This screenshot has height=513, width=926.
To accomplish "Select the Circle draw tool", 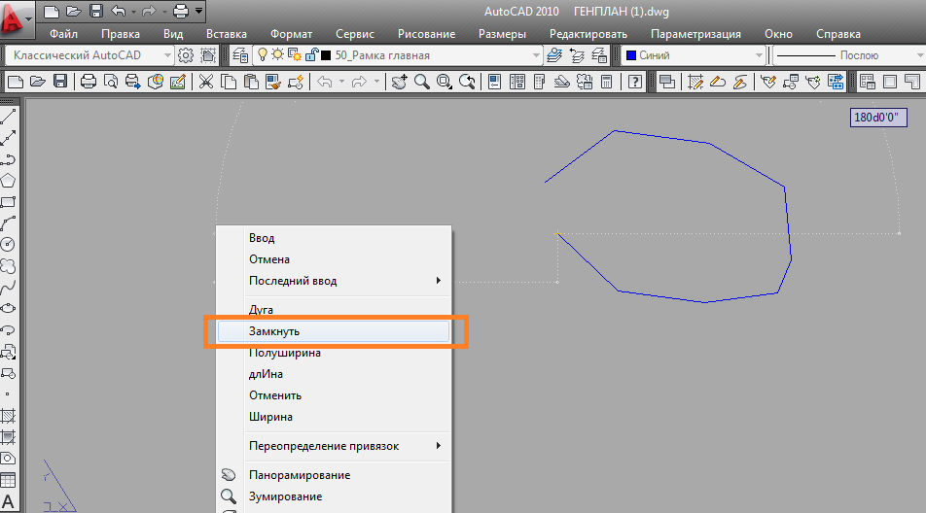I will point(8,244).
